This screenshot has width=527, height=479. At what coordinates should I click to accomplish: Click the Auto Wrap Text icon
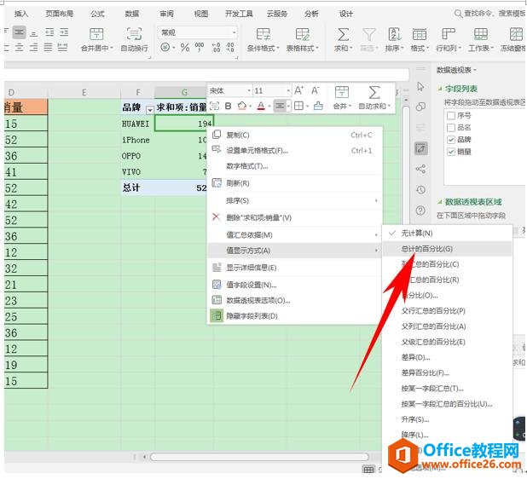tap(134, 34)
